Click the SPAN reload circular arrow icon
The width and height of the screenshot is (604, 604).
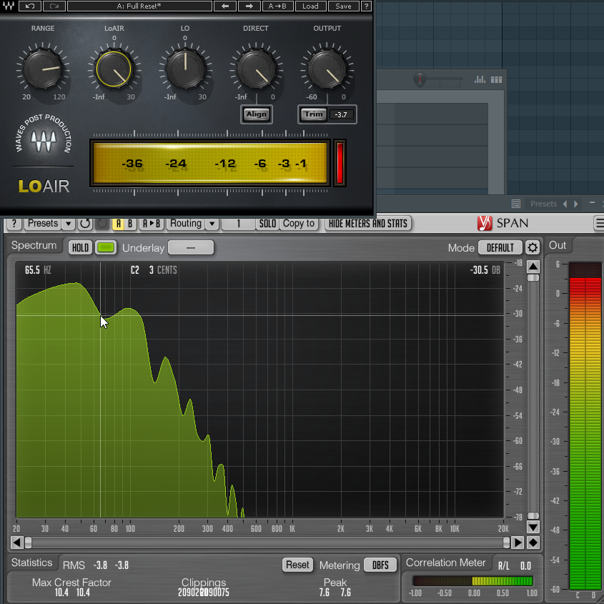coord(85,224)
